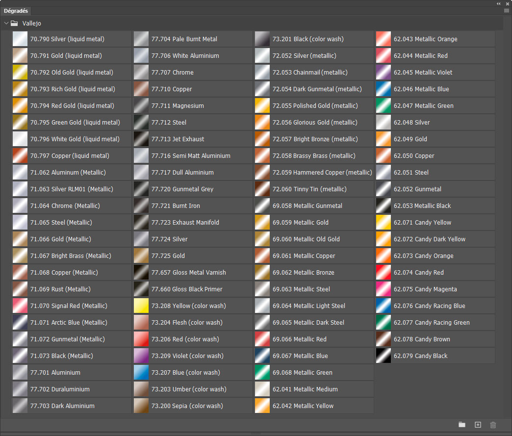
Task: Click the delete gradient trash icon
Action: click(493, 425)
